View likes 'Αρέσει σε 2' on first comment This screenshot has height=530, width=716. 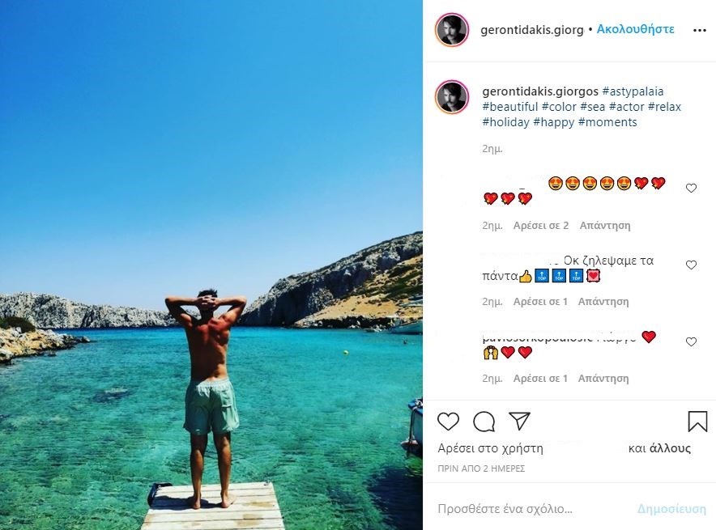pos(541,225)
